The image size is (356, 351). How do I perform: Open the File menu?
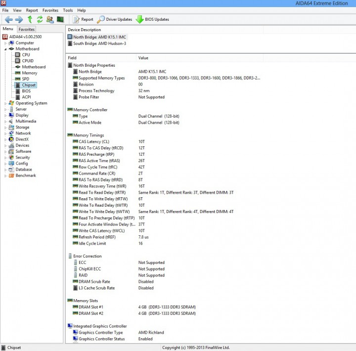click(x=5, y=10)
